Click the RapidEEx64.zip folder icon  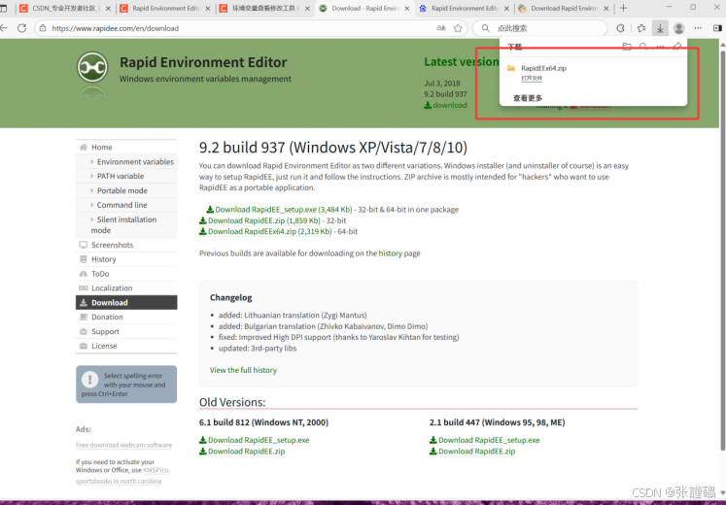(x=511, y=68)
